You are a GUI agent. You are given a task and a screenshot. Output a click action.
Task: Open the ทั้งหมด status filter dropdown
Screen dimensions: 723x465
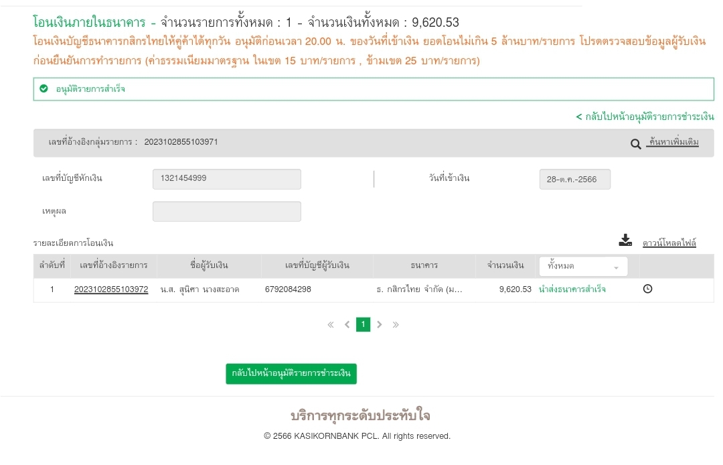583,266
